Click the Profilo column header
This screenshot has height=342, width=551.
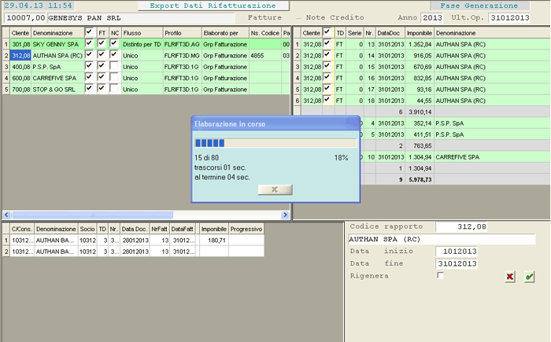[x=183, y=33]
